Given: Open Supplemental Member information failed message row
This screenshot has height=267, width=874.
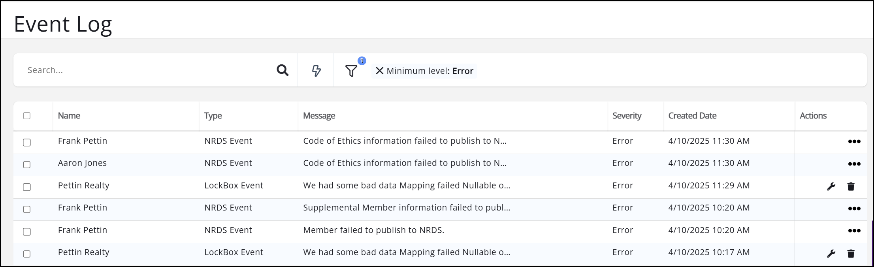Looking at the screenshot, I should (406, 208).
